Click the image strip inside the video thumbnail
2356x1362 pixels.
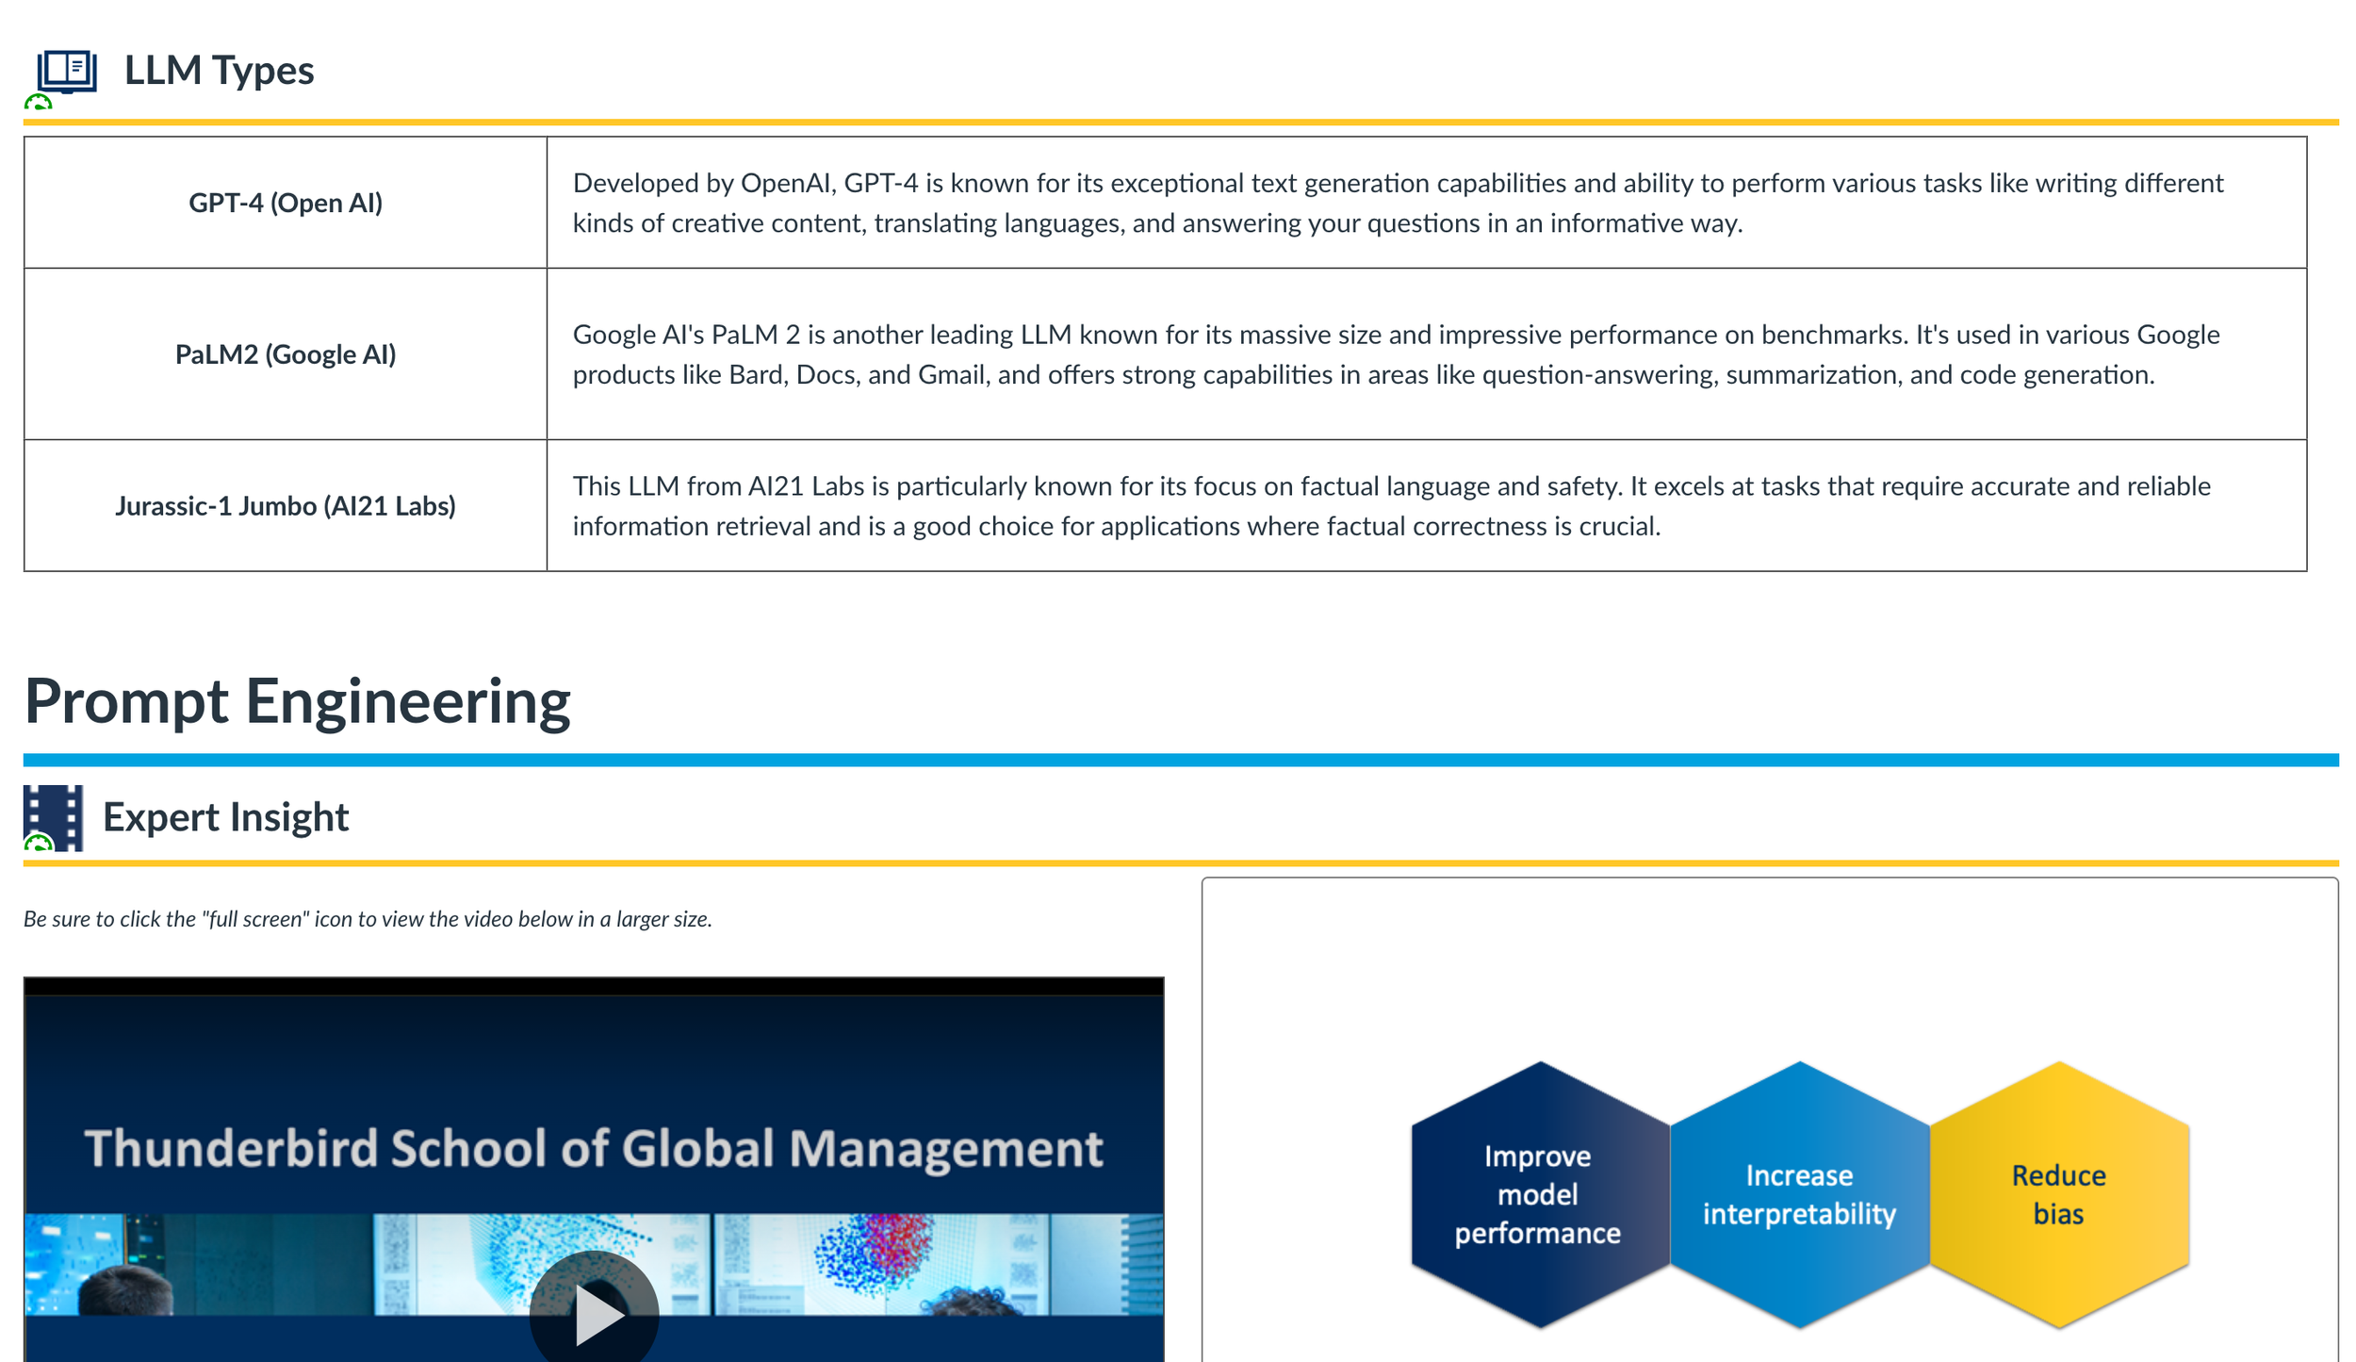pyautogui.click(x=848, y=1263)
